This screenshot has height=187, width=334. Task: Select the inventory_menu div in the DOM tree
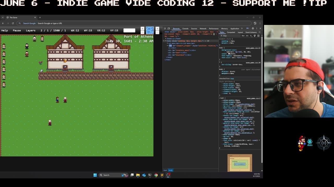coord(182,50)
